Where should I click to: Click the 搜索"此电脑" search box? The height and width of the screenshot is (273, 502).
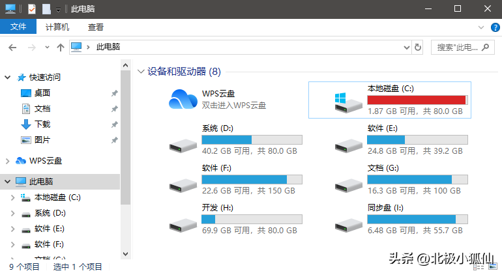(x=463, y=48)
